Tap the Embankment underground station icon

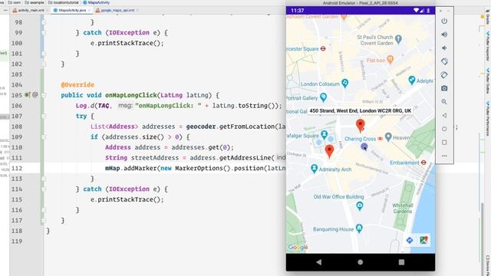(x=423, y=163)
